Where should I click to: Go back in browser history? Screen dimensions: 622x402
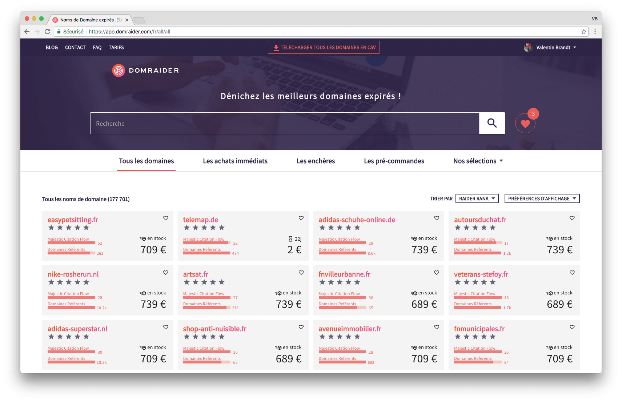coord(27,32)
